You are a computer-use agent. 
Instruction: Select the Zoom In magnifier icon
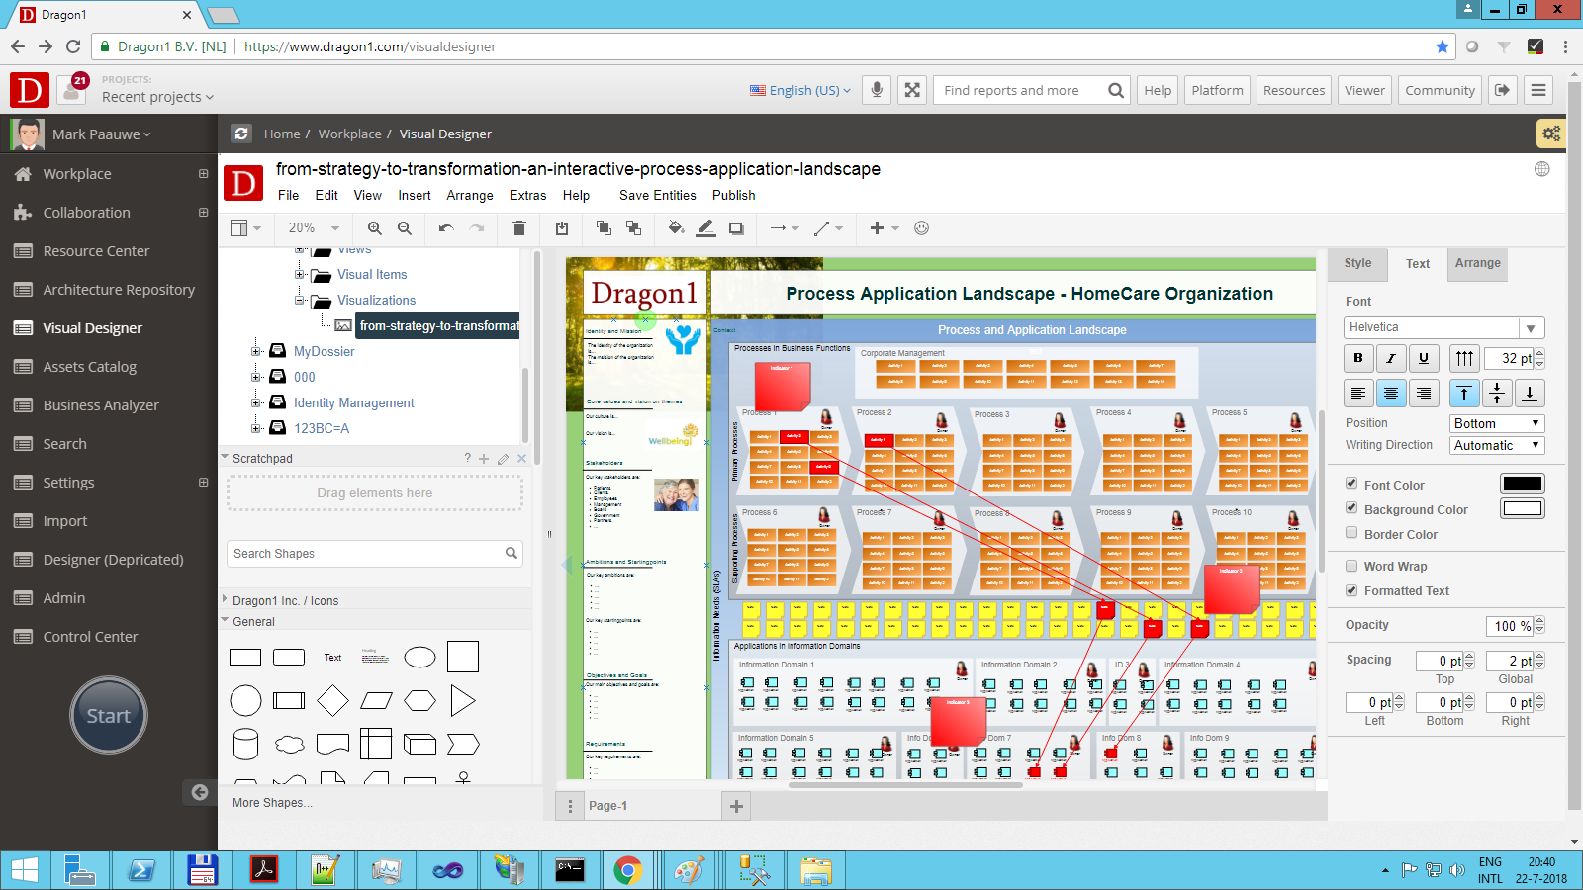pos(375,228)
